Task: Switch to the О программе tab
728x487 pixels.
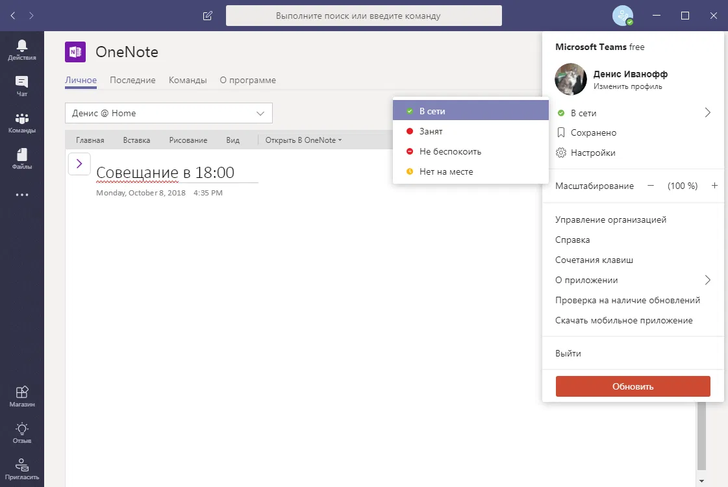Action: (x=247, y=80)
